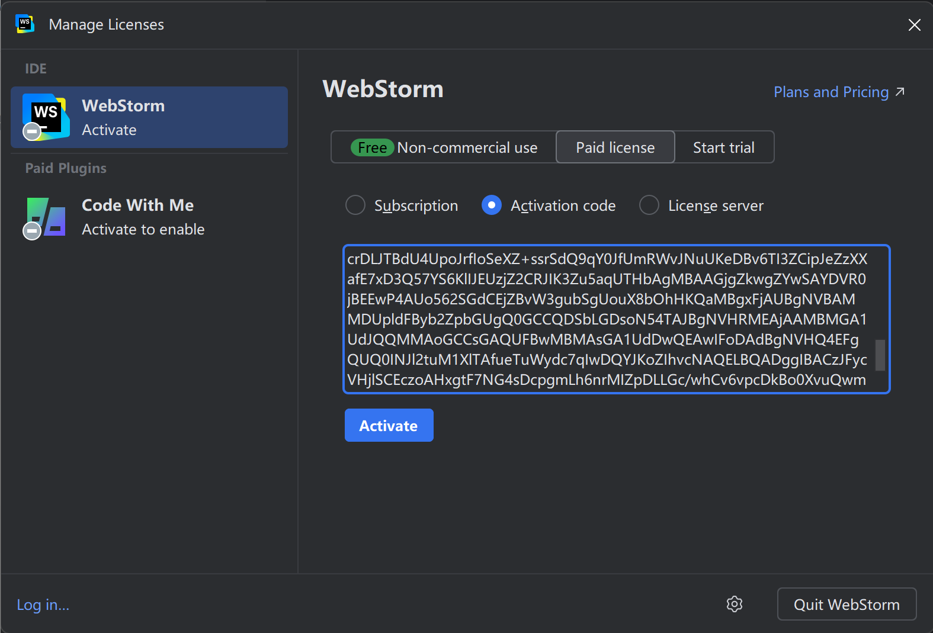933x633 pixels.
Task: Click the activation code scrollbar thumb
Action: click(880, 355)
